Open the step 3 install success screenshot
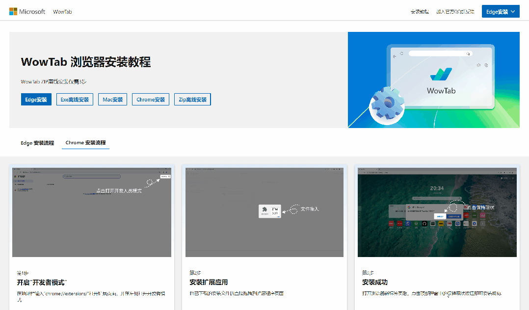The image size is (529, 310). [437, 212]
